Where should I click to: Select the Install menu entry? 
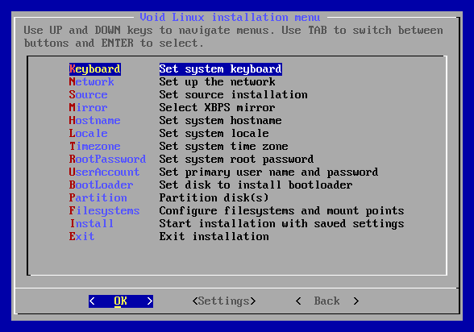(x=92, y=223)
